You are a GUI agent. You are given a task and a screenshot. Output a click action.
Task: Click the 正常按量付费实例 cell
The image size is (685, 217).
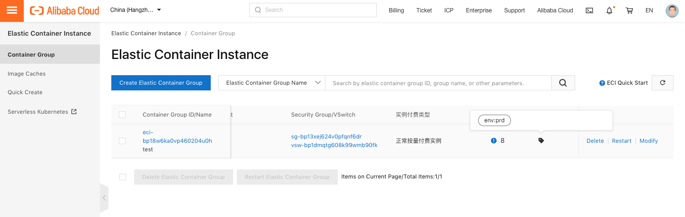[x=419, y=141]
